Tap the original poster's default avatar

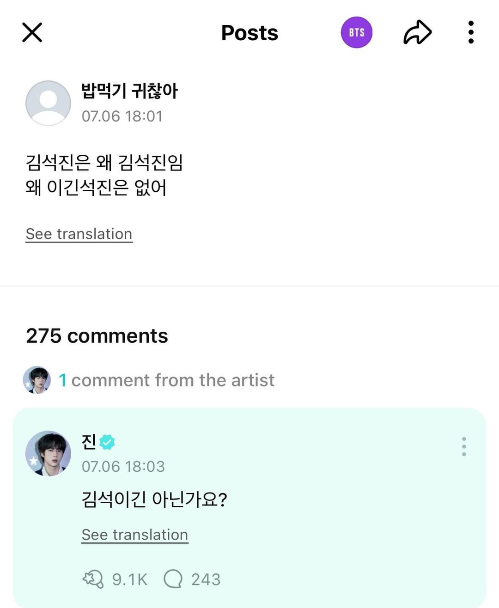point(48,103)
